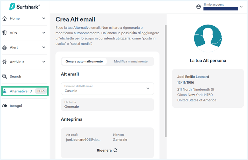Click the BETA badge
Screen dimensions: 248x160
click(x=41, y=91)
